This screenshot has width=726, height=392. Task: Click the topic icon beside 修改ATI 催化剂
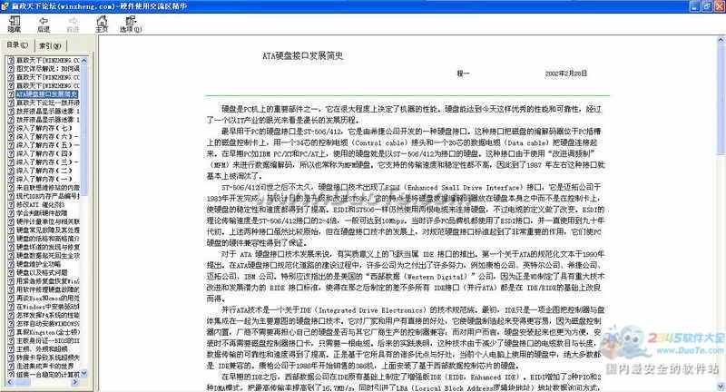click(x=12, y=204)
